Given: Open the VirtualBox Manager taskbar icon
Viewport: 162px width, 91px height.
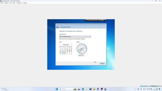Looking at the screenshot, I should pyautogui.click(x=98, y=89).
